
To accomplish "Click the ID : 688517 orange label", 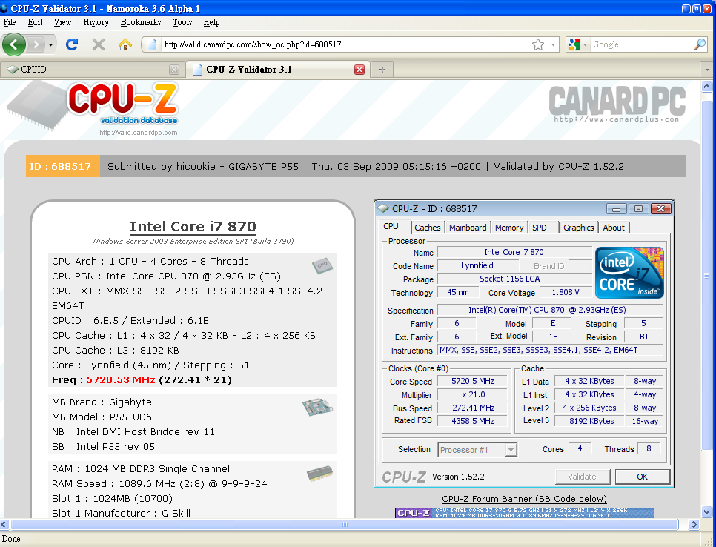I will coord(62,166).
